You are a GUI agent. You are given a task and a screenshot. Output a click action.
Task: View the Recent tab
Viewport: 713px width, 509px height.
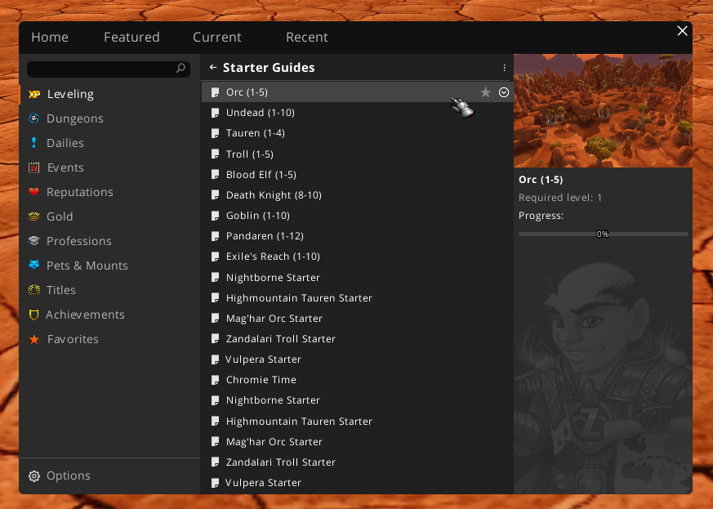[x=307, y=37]
